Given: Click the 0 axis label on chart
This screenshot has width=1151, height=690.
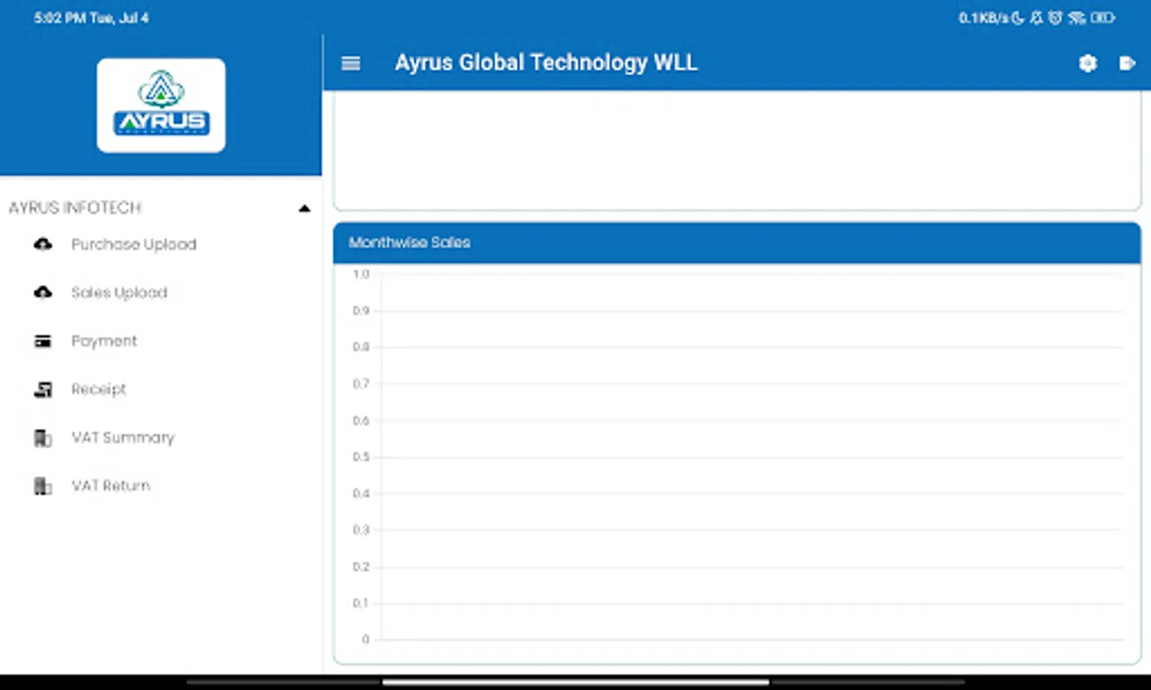Looking at the screenshot, I should click(365, 639).
